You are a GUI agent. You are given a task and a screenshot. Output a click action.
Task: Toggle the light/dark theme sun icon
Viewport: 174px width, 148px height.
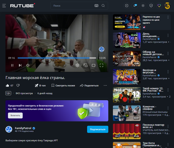[143, 6]
